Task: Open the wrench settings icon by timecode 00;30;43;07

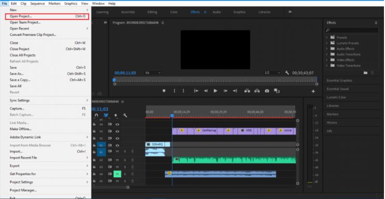Action: pyautogui.click(x=287, y=73)
